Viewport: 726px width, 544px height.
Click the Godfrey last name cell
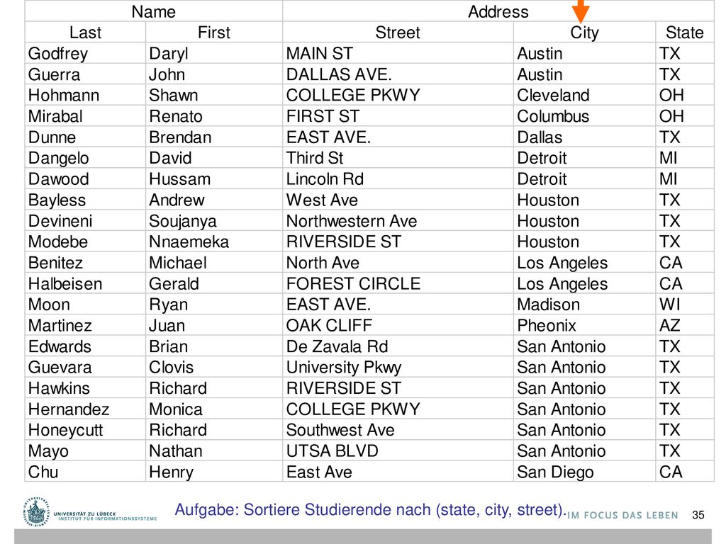pyautogui.click(x=85, y=53)
